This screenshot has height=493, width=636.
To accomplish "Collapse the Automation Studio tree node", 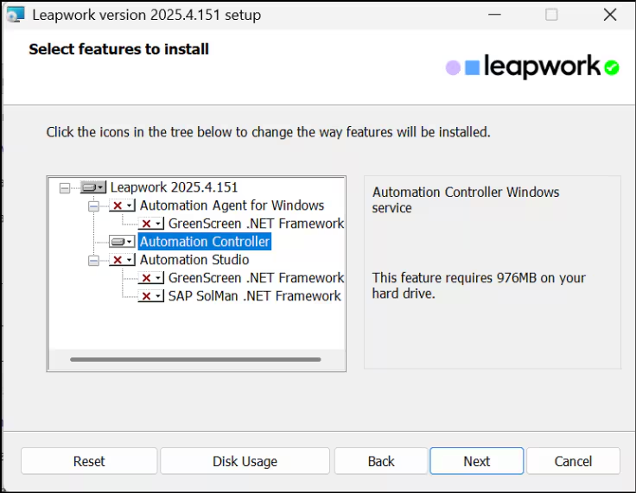I will point(93,260).
